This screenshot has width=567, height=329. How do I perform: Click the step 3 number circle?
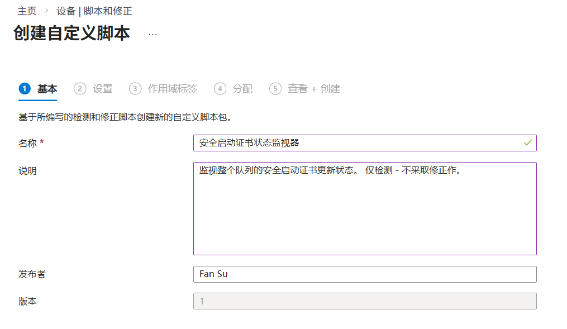tap(135, 89)
